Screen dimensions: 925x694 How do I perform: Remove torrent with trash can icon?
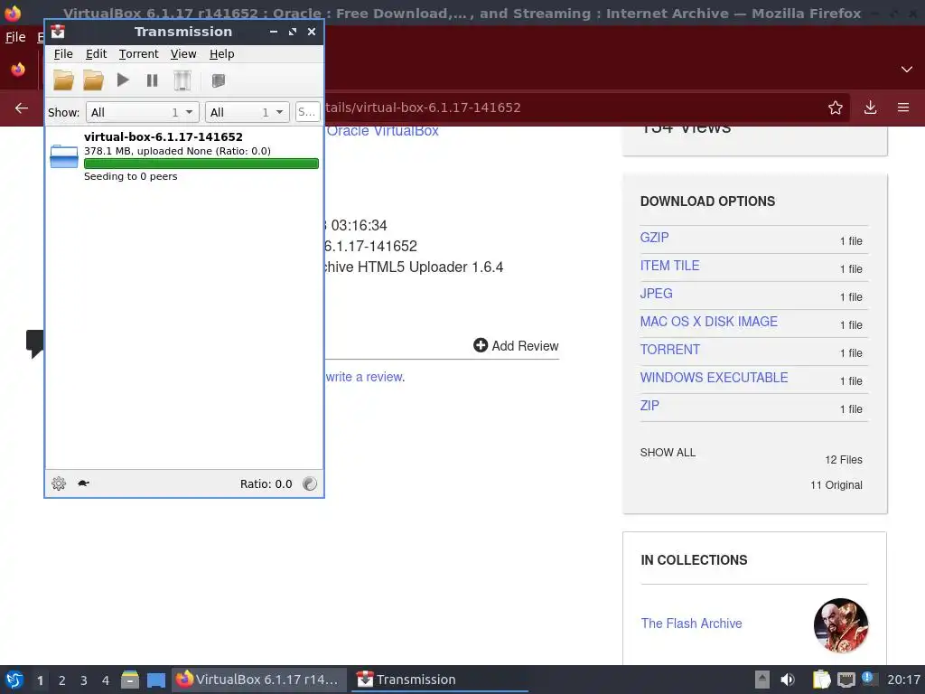click(x=182, y=80)
